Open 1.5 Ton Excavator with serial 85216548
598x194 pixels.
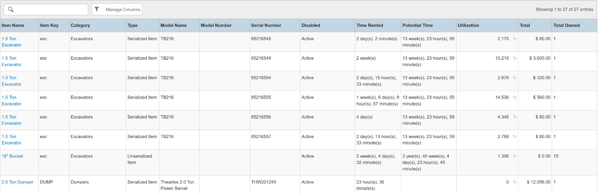pos(12,42)
